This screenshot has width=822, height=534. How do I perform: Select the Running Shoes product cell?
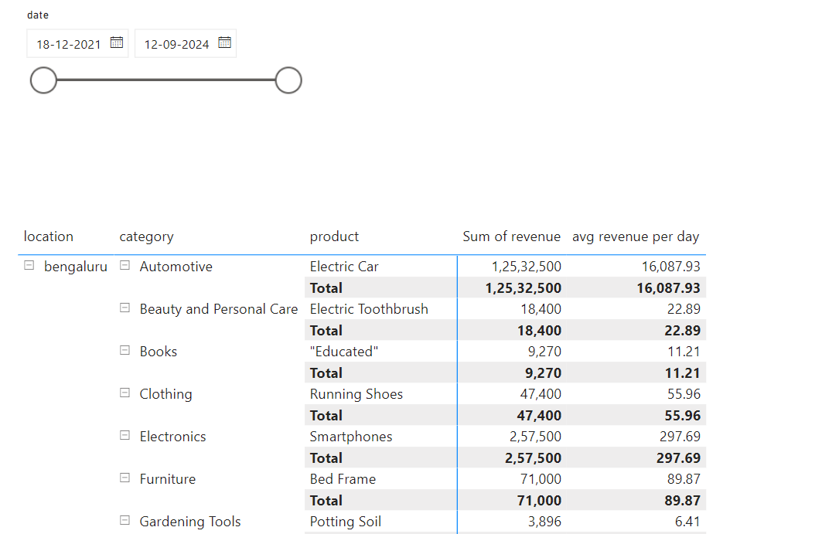(356, 394)
